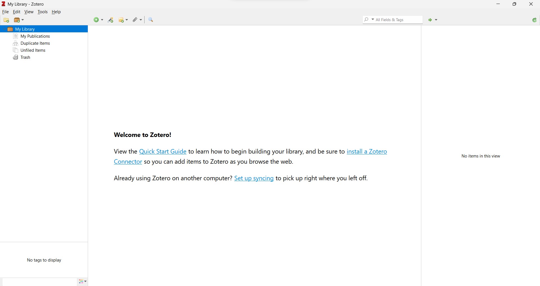This screenshot has height=286, width=540.
Task: Click the Set up syncing link
Action: pyautogui.click(x=254, y=179)
